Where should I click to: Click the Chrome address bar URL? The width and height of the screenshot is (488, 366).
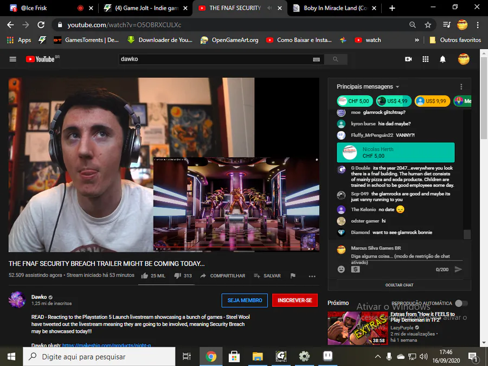124,25
